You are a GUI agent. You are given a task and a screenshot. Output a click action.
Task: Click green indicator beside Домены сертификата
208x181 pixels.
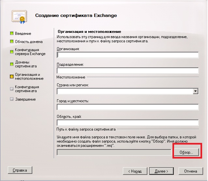tap(12, 64)
